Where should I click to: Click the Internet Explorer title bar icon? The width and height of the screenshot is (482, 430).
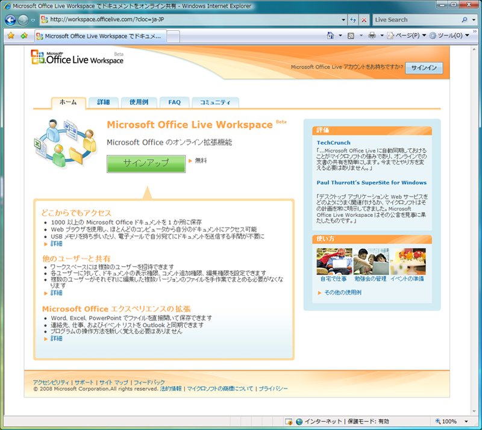(7, 6)
